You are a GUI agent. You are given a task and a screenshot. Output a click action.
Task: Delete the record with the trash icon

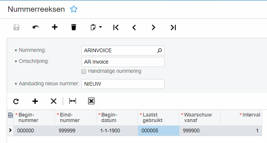coord(74,27)
